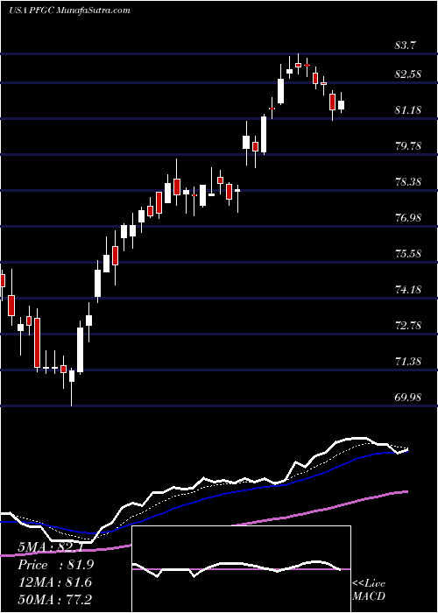Click the 5MA : 82.7 readout

[x=51, y=548]
